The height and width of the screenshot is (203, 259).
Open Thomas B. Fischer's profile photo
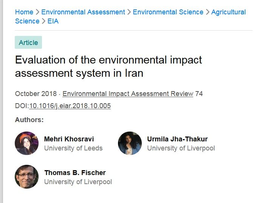[26, 177]
